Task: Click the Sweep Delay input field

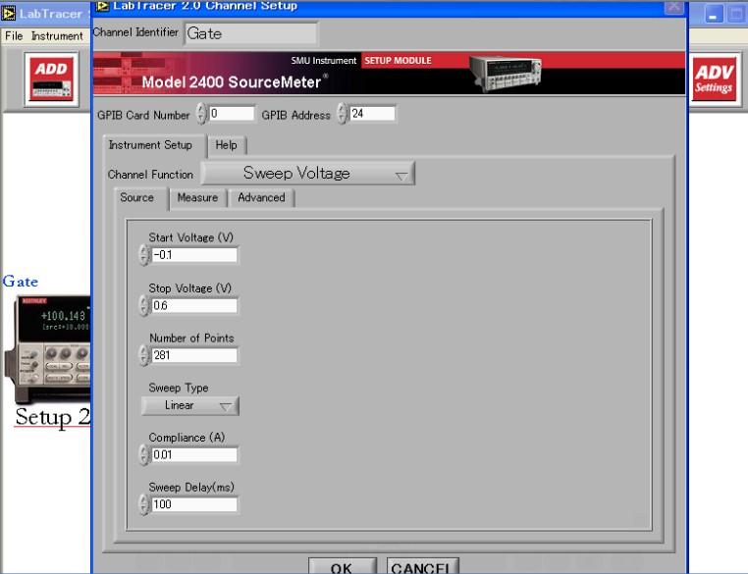Action: pyautogui.click(x=194, y=504)
